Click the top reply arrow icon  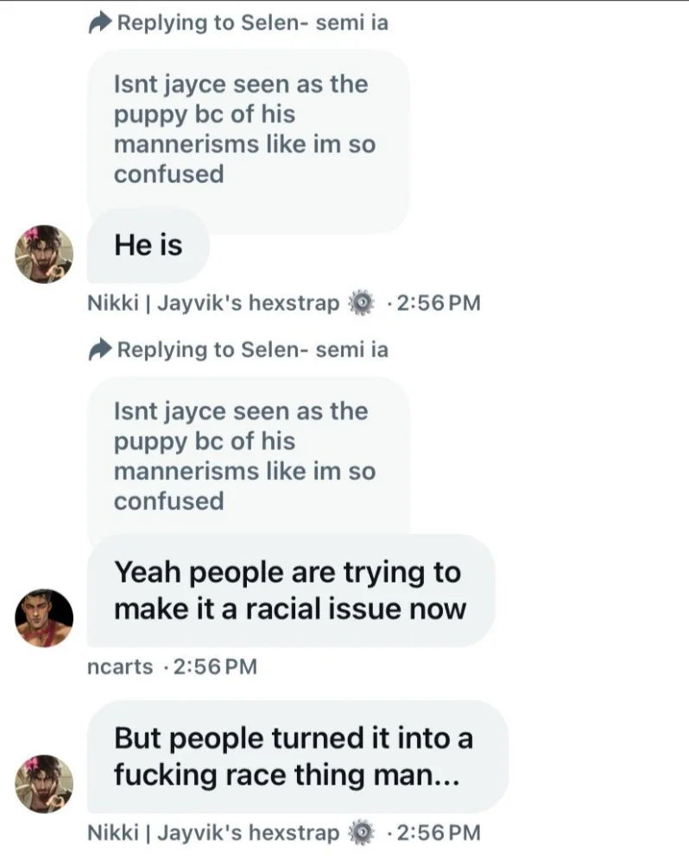coord(100,23)
